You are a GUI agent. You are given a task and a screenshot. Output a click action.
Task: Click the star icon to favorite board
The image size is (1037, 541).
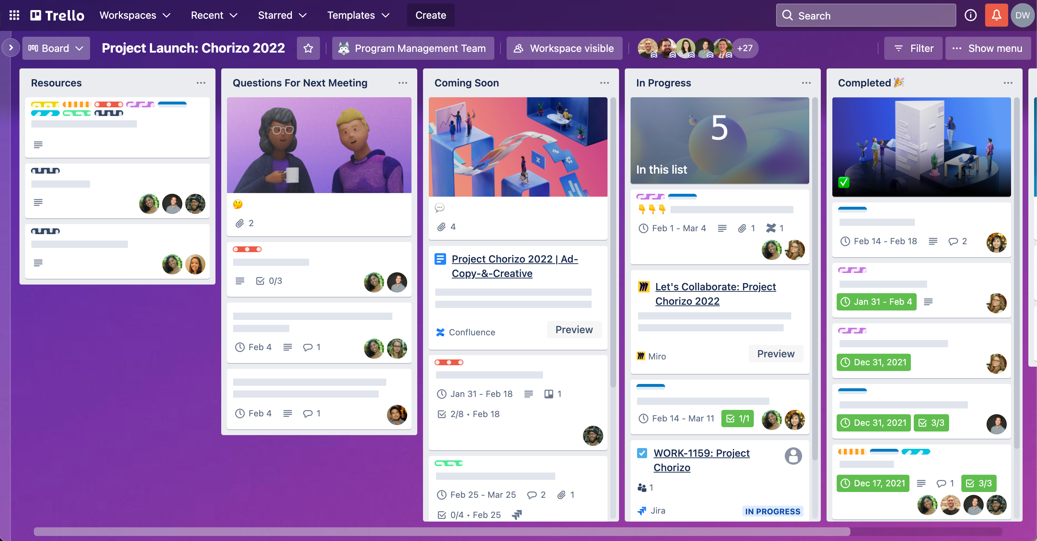pos(308,48)
